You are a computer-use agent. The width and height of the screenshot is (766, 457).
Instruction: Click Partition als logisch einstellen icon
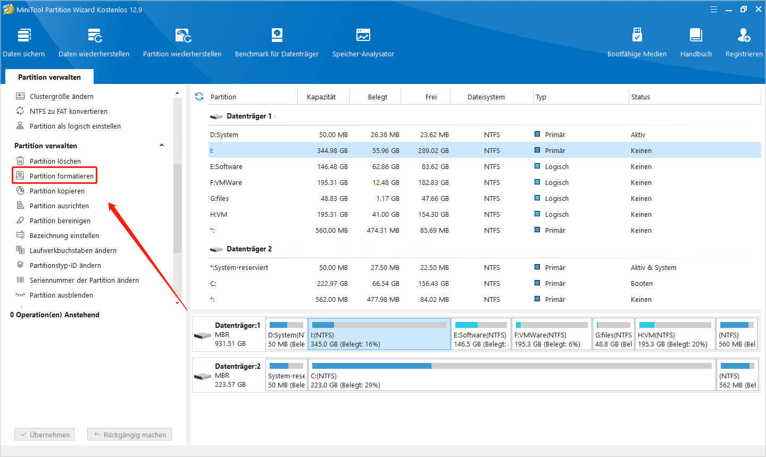click(x=20, y=126)
